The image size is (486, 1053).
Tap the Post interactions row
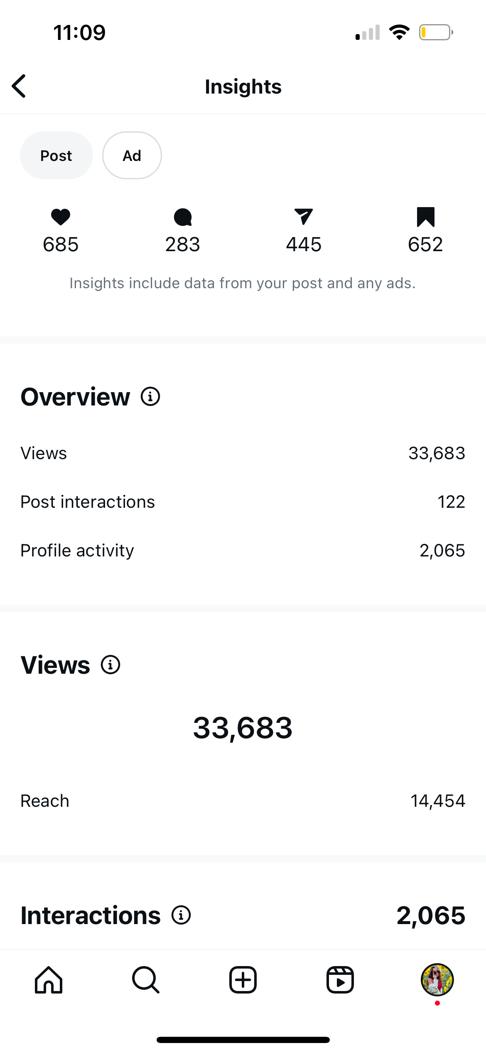point(243,502)
